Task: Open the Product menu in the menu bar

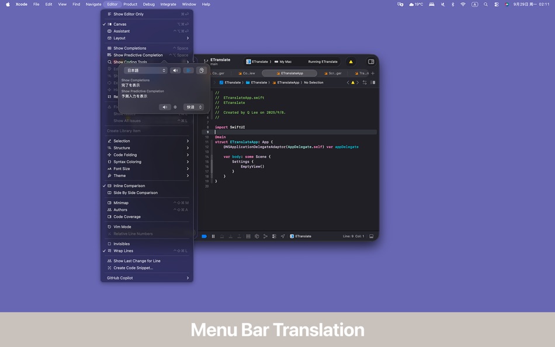Action: pyautogui.click(x=130, y=4)
